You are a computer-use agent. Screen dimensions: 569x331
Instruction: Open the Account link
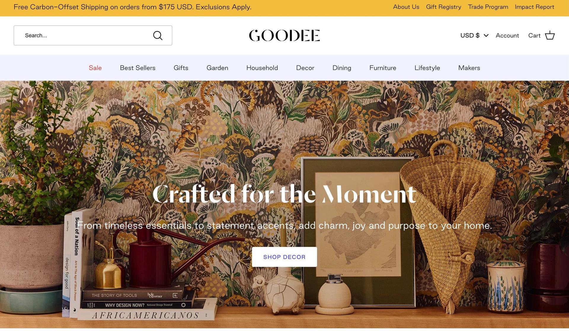click(x=507, y=36)
